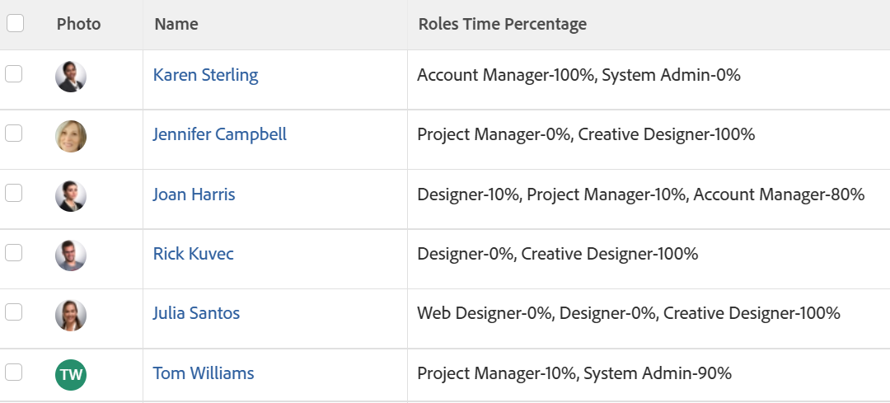The height and width of the screenshot is (403, 890).
Task: Open Karen Sterling's profile link
Action: 205,75
